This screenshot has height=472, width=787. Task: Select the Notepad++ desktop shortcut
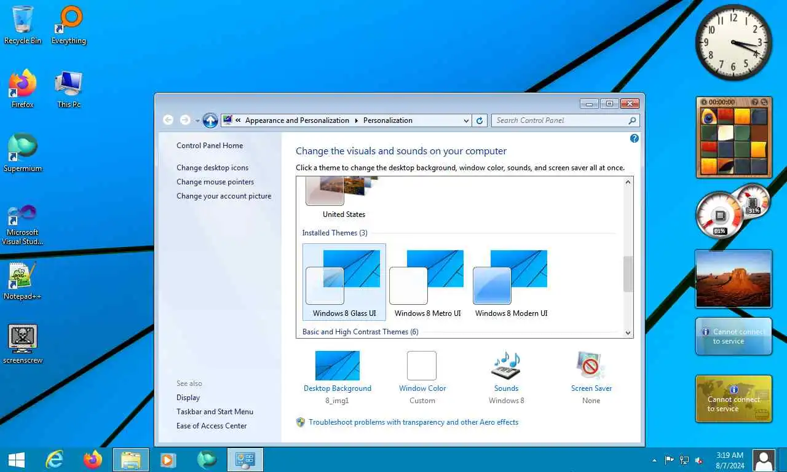pyautogui.click(x=23, y=281)
